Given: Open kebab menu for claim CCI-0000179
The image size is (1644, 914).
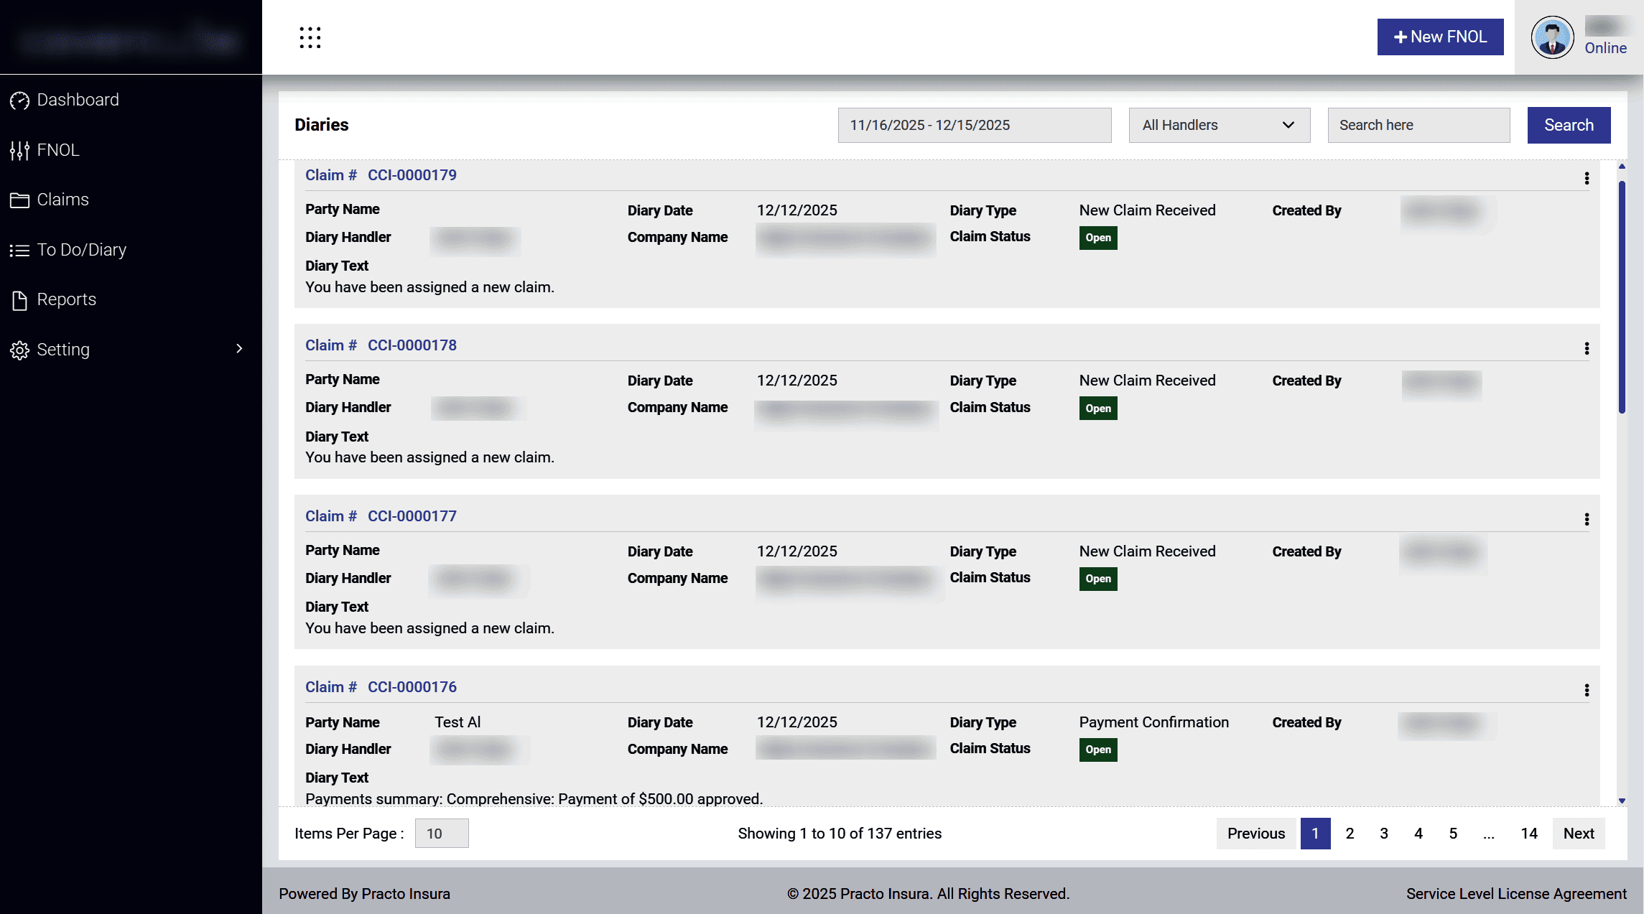Looking at the screenshot, I should 1586,178.
